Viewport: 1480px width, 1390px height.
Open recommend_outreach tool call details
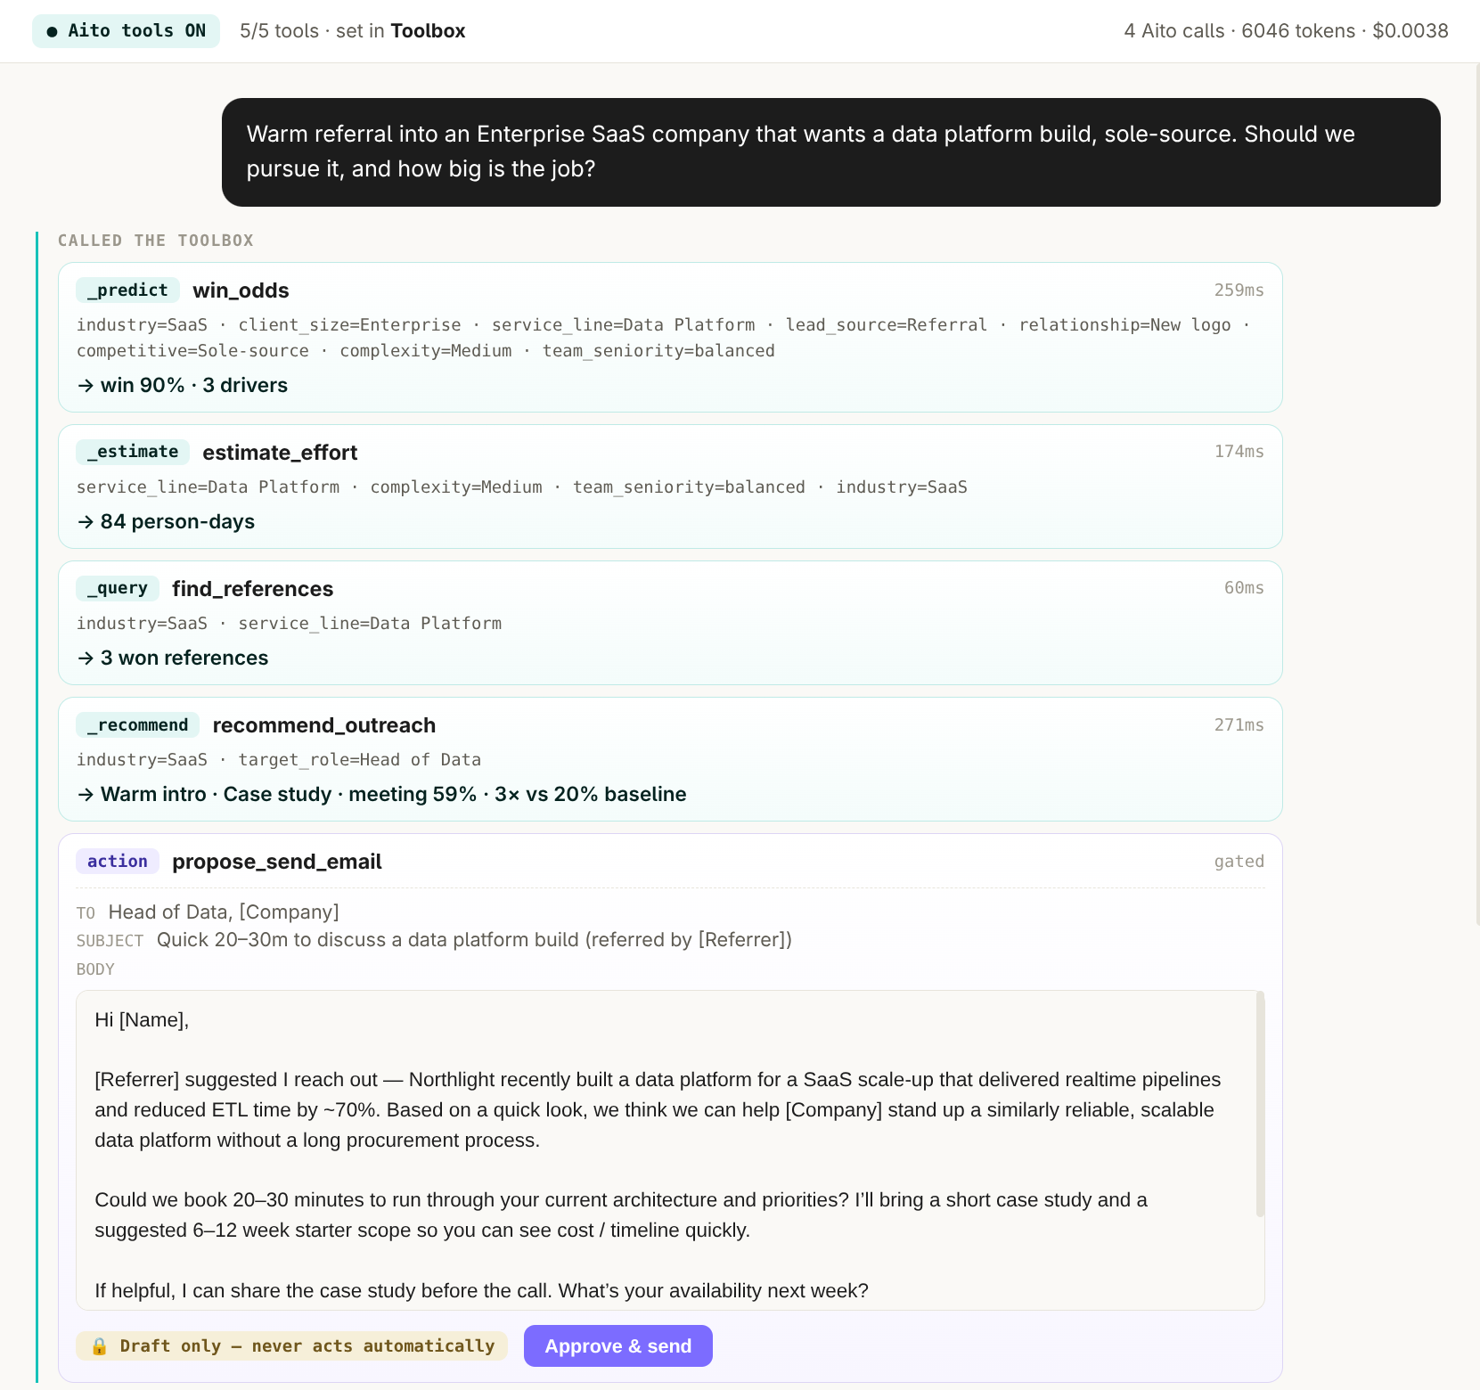point(670,759)
